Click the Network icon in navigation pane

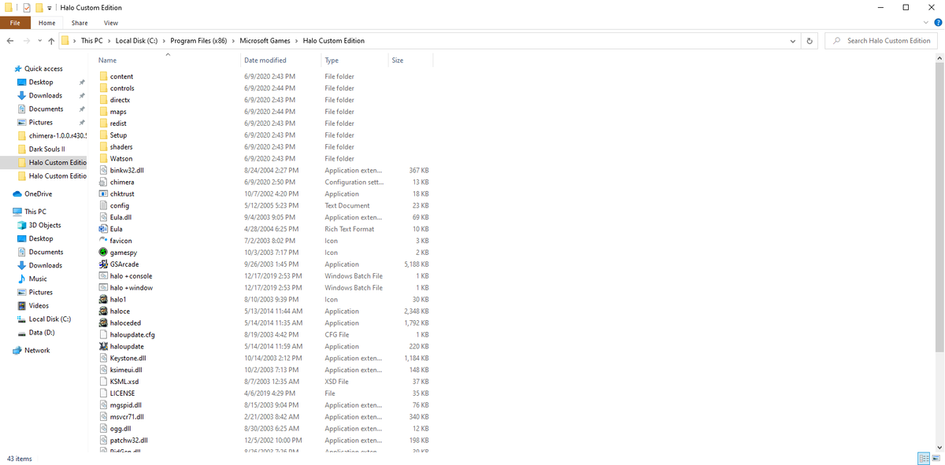tap(18, 350)
